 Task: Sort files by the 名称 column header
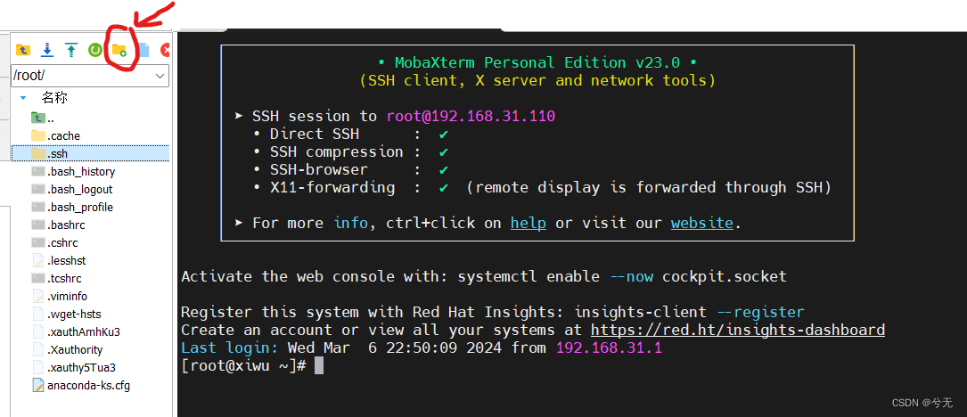tap(55, 97)
